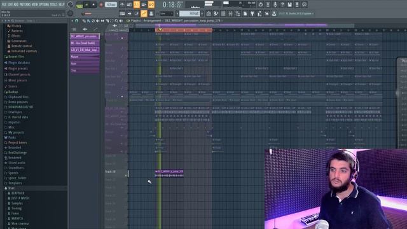This screenshot has height=229, width=407.
Task: Select the Playlist paint tool
Action: (x=88, y=21)
